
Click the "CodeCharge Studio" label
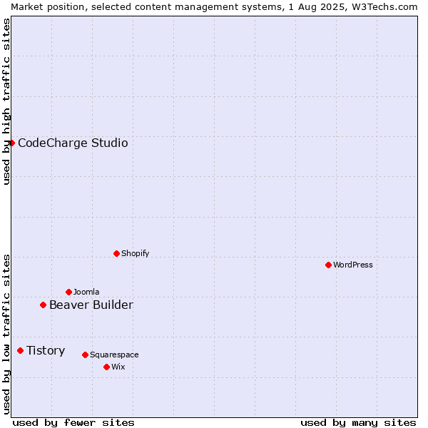click(x=73, y=143)
